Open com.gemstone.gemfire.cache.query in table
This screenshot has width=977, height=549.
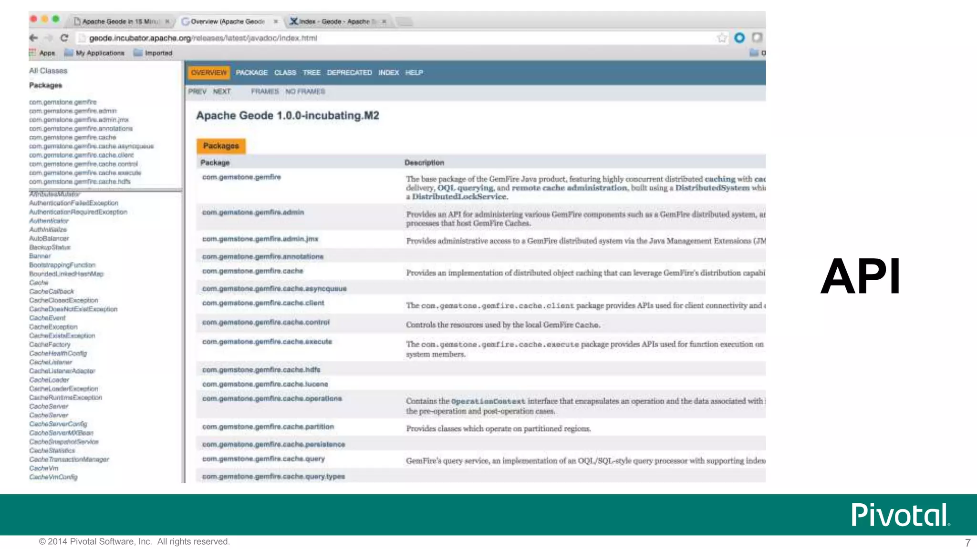click(263, 458)
